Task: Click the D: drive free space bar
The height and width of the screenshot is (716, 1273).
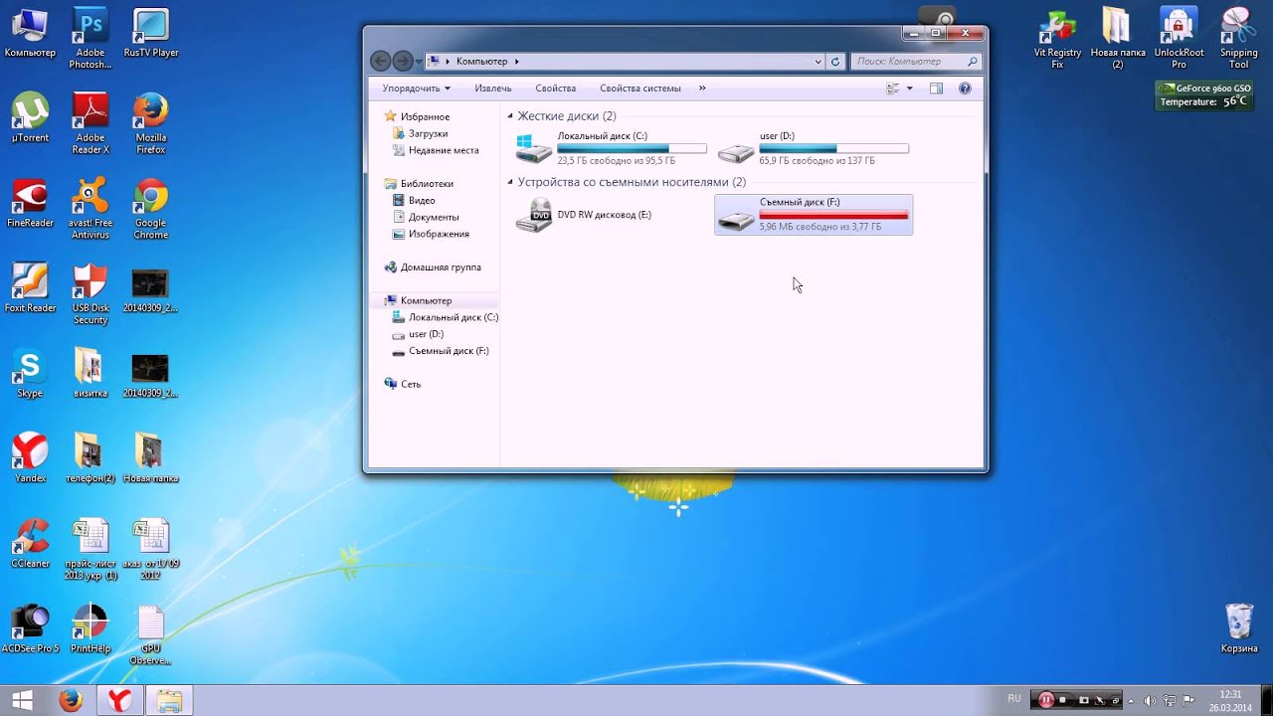Action: tap(833, 148)
